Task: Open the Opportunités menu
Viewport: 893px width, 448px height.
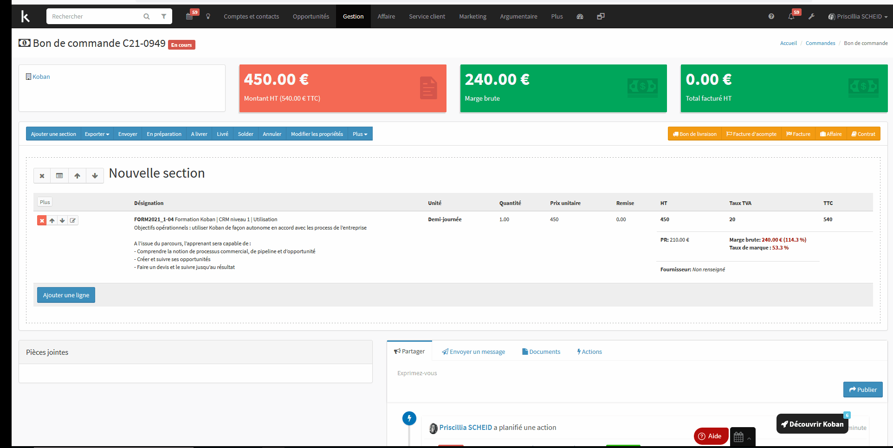Action: [311, 16]
